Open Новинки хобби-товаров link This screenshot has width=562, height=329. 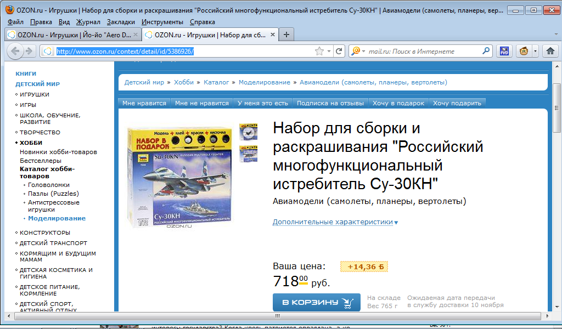[58, 152]
